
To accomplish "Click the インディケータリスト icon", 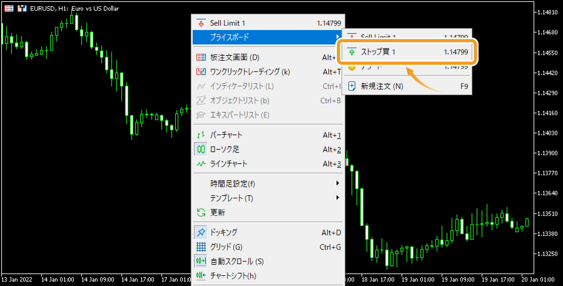I will (201, 86).
